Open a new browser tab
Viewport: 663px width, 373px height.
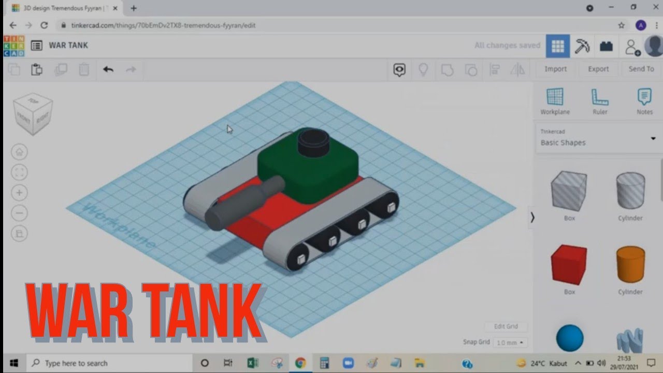[134, 8]
